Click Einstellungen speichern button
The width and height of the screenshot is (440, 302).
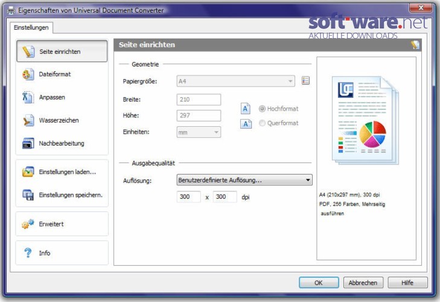click(62, 195)
